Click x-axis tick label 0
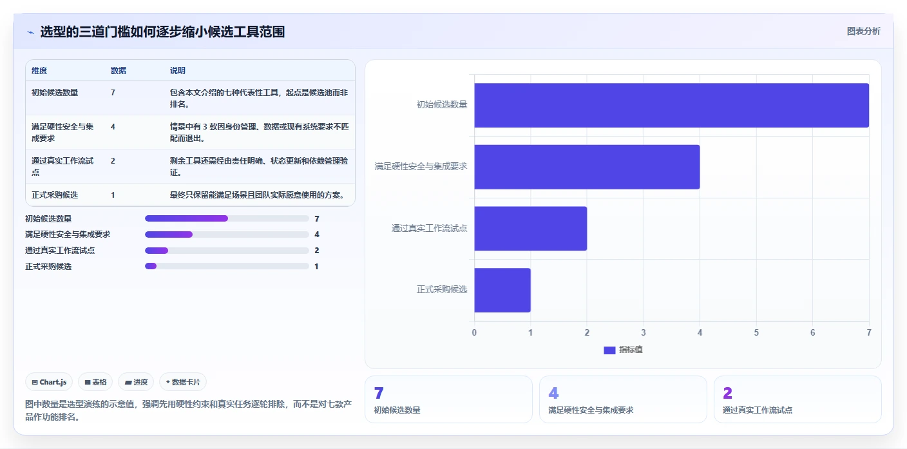The image size is (907, 449). pos(475,332)
